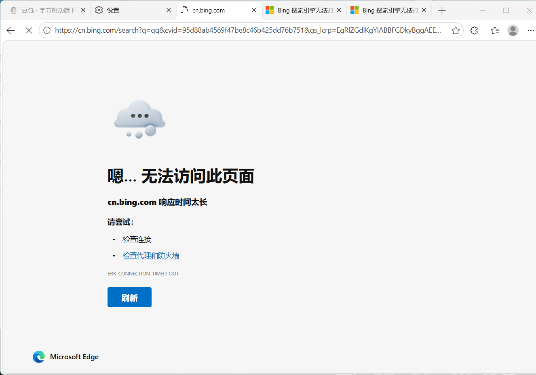Close the 豆包 tab
Viewport: 536px width, 375px height.
click(x=83, y=10)
